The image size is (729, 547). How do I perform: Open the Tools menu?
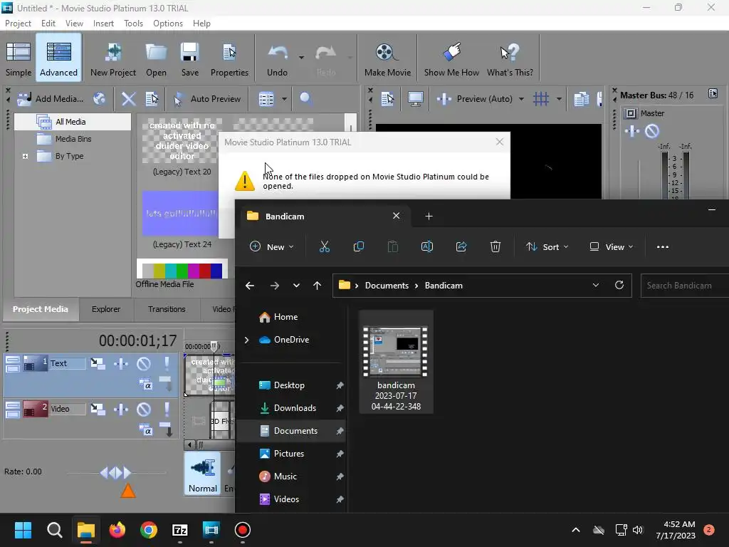pyautogui.click(x=133, y=24)
